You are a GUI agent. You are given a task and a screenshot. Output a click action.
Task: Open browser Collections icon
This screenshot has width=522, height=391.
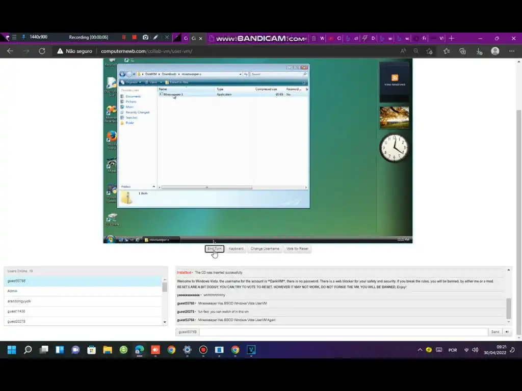pyautogui.click(x=462, y=51)
